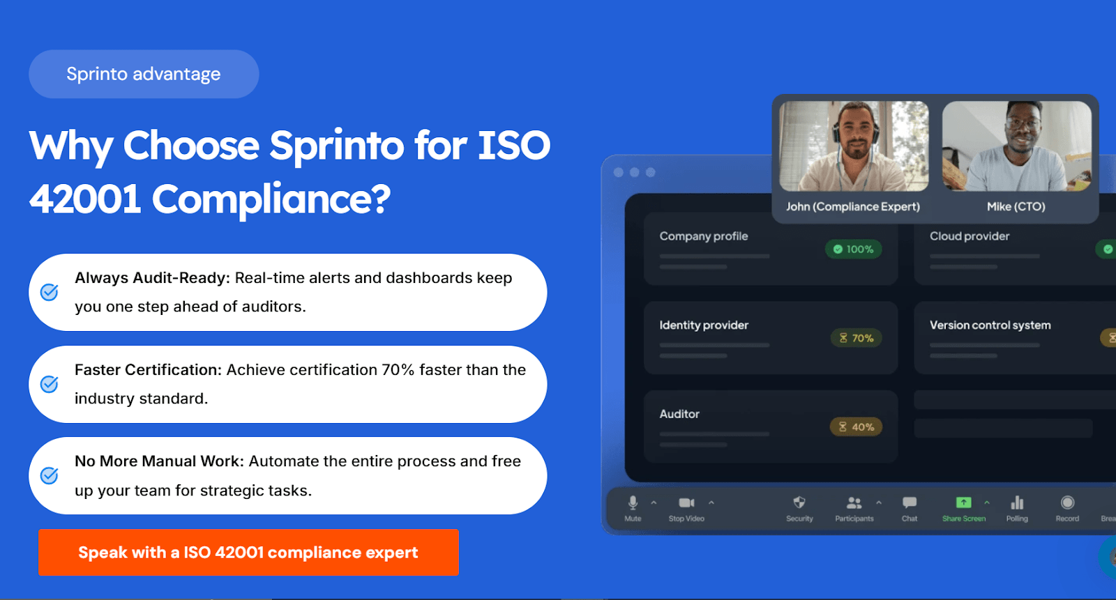Click the Stop Video camera icon

click(687, 502)
